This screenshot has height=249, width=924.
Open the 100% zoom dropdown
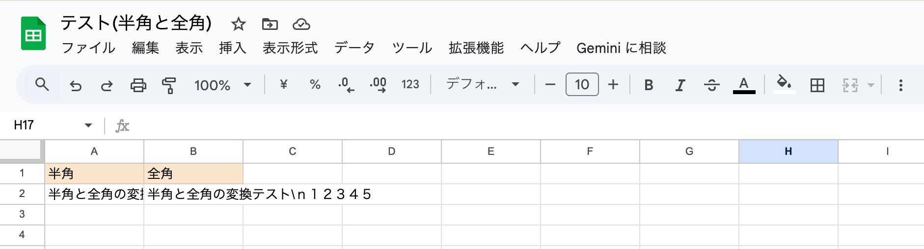point(222,85)
